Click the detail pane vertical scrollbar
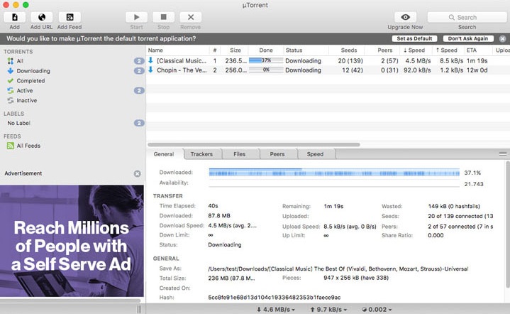The width and height of the screenshot is (510, 314). 508,224
